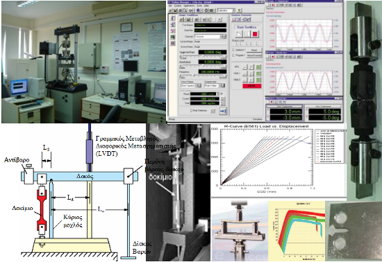The width and height of the screenshot is (382, 262).
Task: Toggle the Interlock 1 checkbox
Action: click(x=233, y=50)
